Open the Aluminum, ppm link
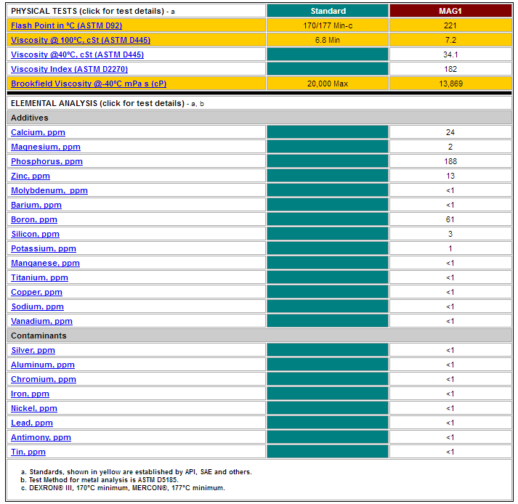 coord(43,365)
